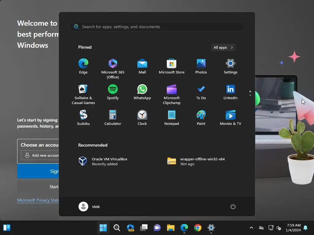The width and height of the screenshot is (314, 235).
Task: Open Calculator
Action: pyautogui.click(x=113, y=118)
